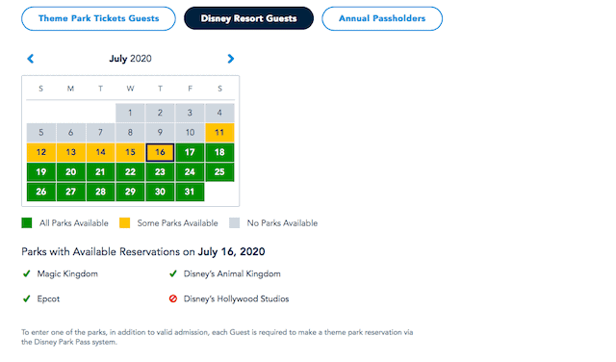Click the green check beside Epcot
This screenshot has width=616, height=362.
26,298
